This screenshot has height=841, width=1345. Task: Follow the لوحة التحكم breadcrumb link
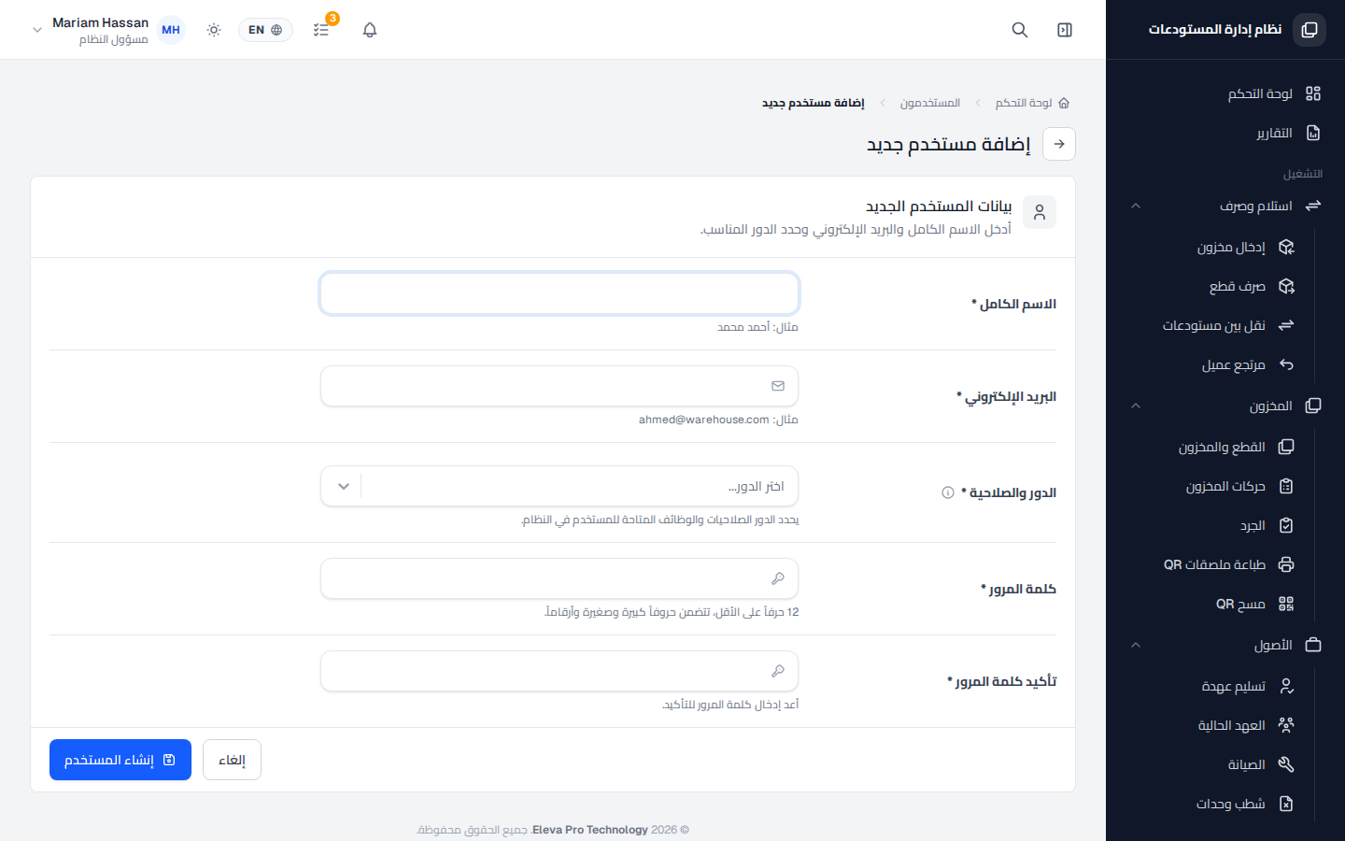pyautogui.click(x=1023, y=103)
